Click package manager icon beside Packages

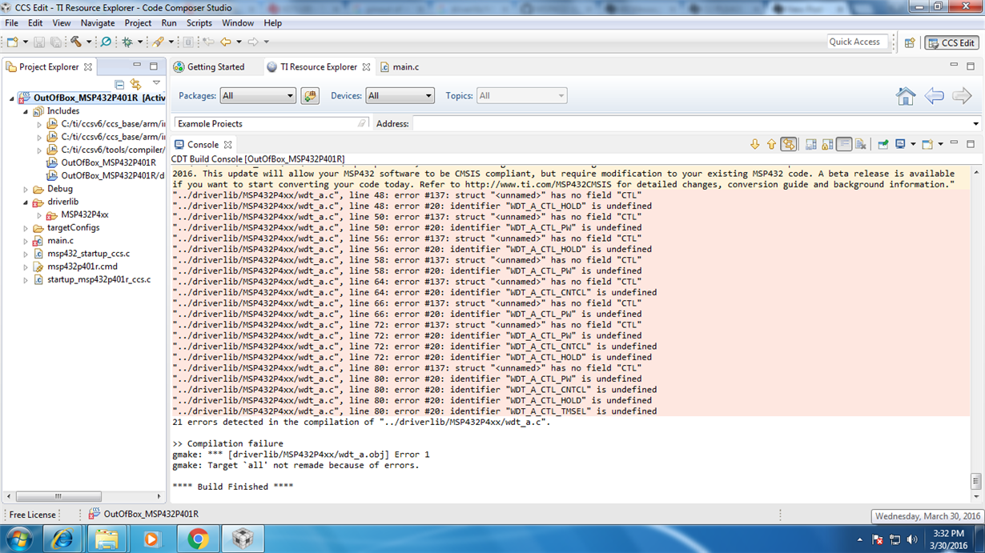[x=310, y=96]
